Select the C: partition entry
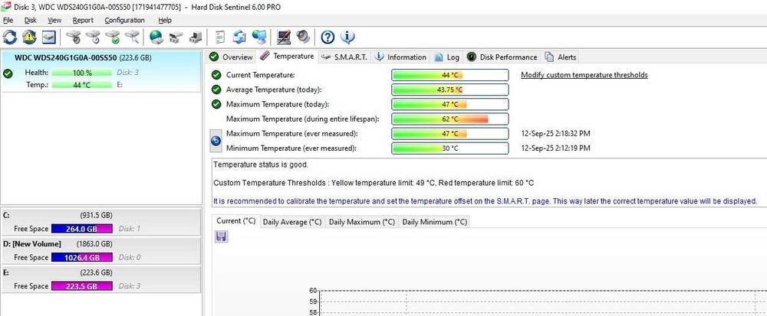 click(x=100, y=223)
